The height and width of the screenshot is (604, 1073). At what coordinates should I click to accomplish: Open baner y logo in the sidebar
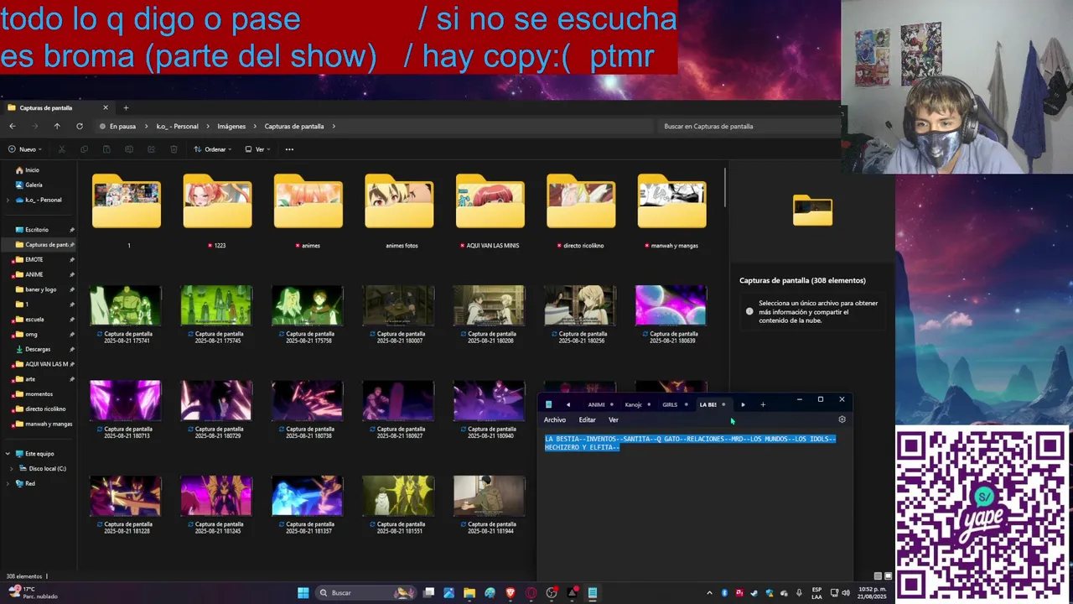point(40,289)
